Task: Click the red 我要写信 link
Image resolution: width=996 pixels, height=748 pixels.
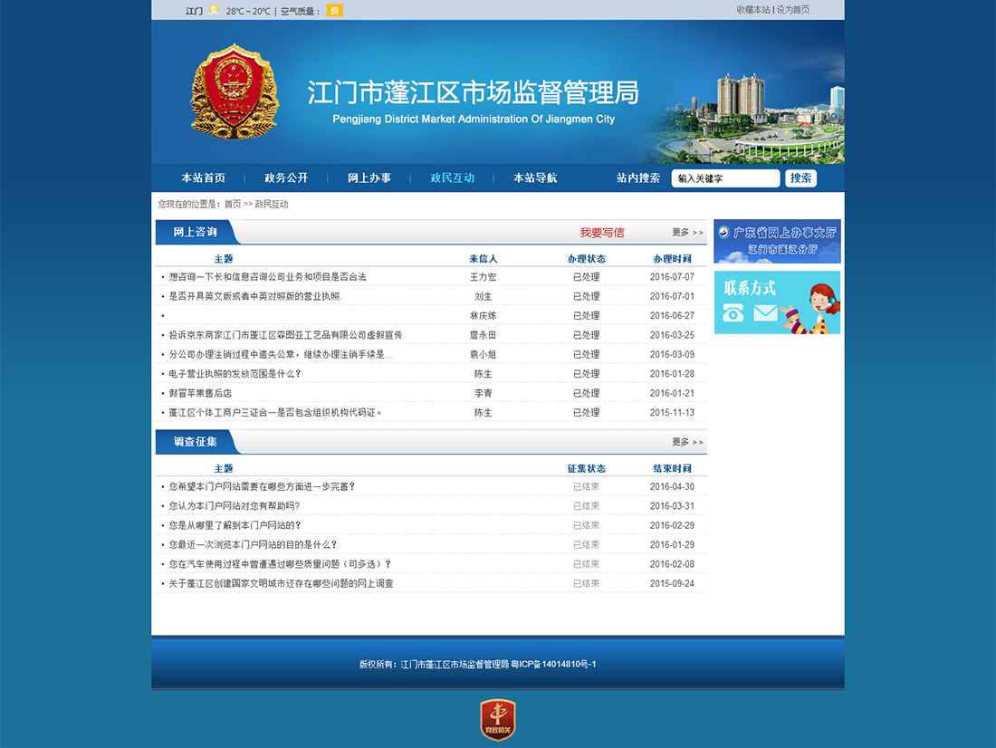Action: pos(602,233)
